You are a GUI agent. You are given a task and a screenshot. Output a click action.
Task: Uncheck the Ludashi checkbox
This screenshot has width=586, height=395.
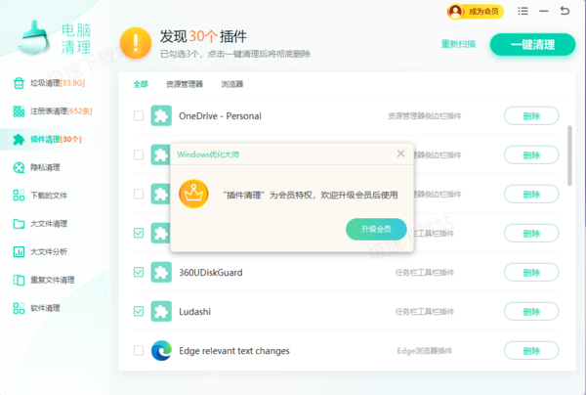pos(139,311)
